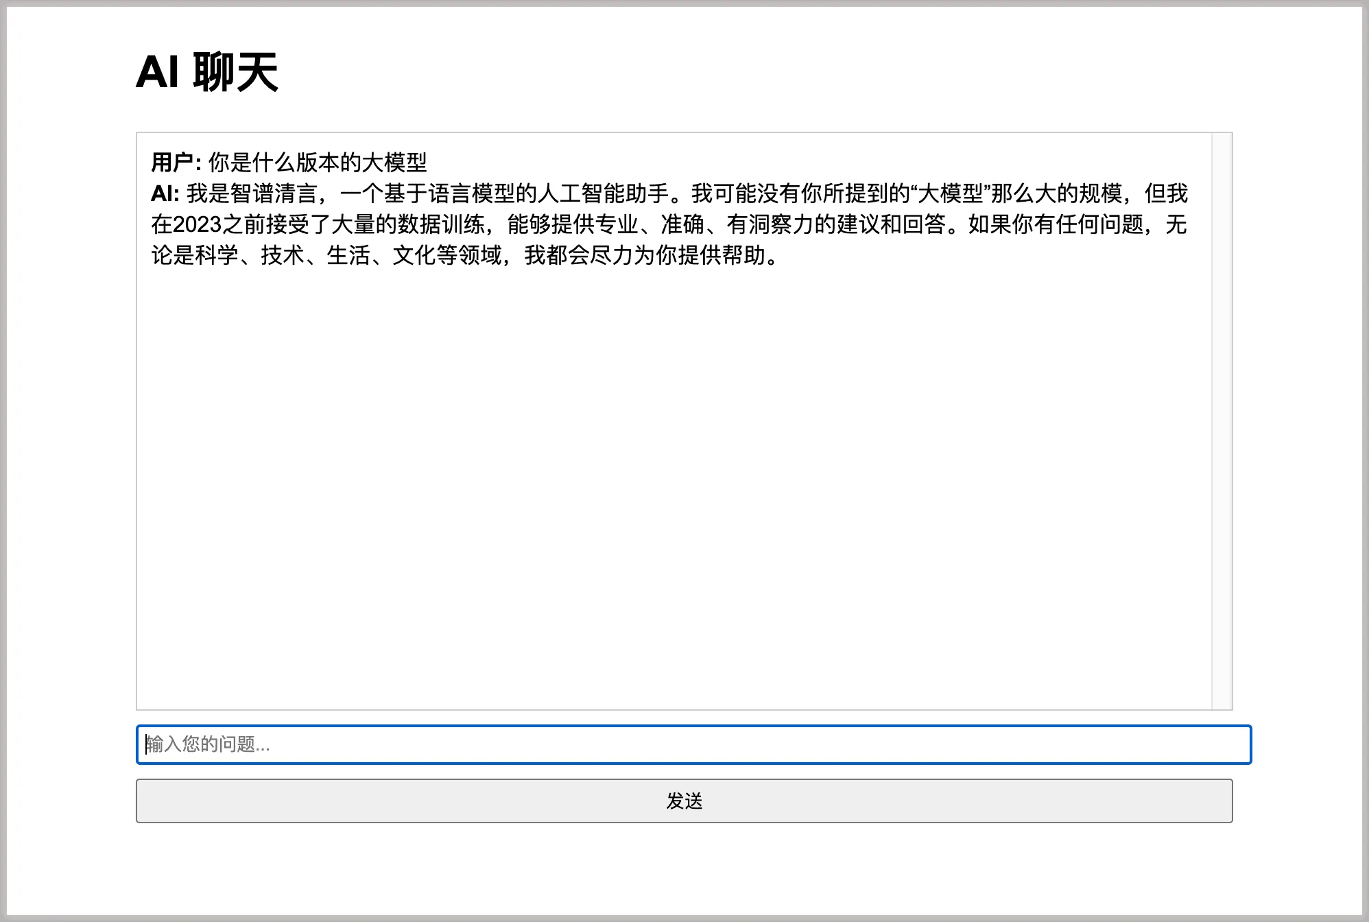Click the number 2023 in AI reply
The height and width of the screenshot is (922, 1369).
[197, 224]
